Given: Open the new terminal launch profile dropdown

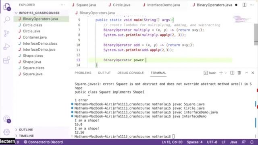Looking at the screenshot, I should click(226, 73).
